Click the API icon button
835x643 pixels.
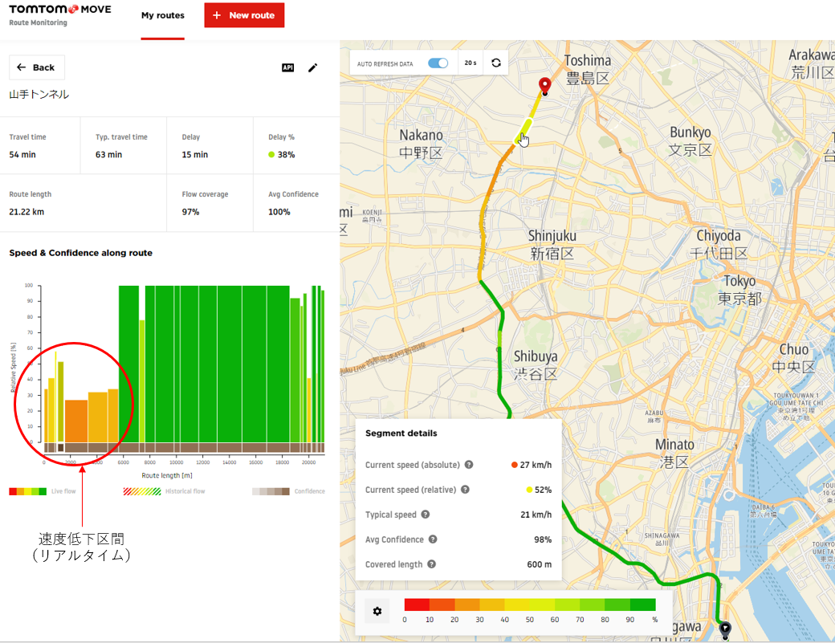click(x=287, y=67)
